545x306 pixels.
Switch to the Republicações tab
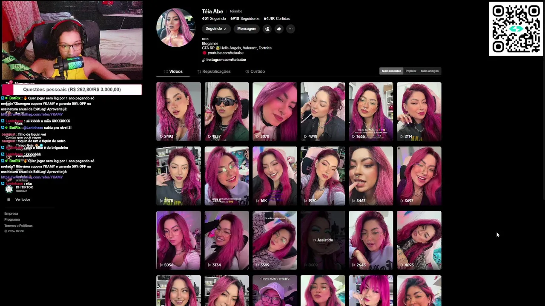click(x=214, y=71)
